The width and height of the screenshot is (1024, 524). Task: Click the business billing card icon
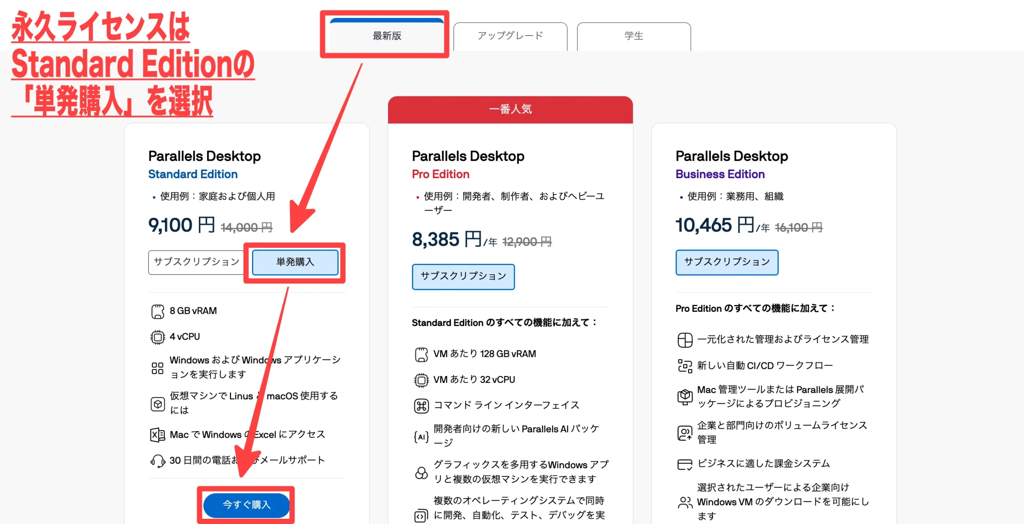685,464
